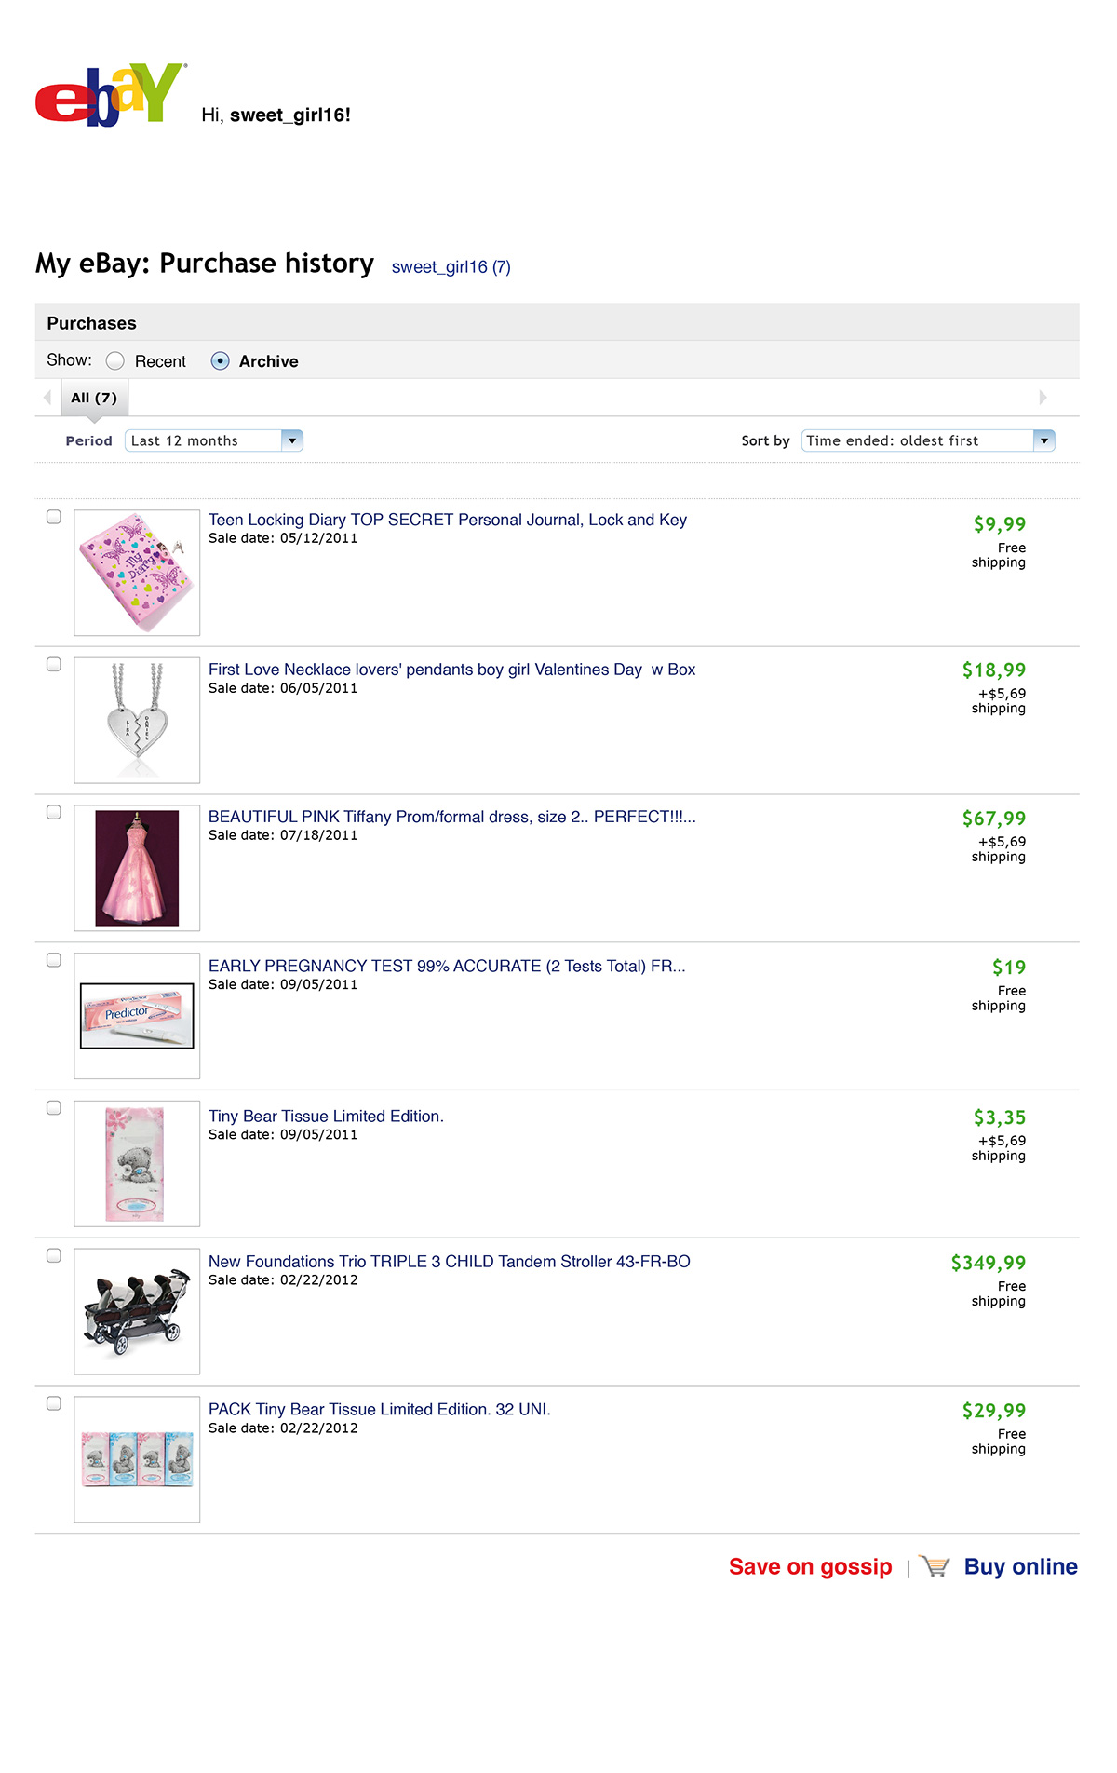Screen dimensions: 1117x1773
Task: Click the right tab scroll arrow
Action: (1043, 398)
